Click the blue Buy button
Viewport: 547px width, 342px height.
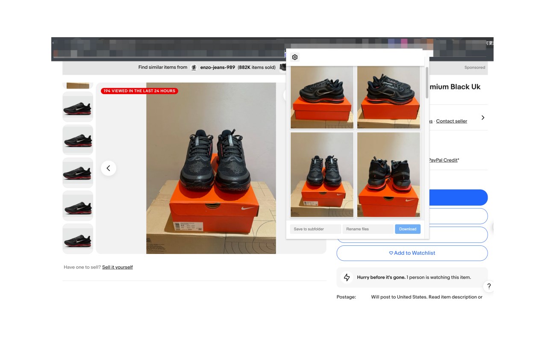[x=458, y=198]
